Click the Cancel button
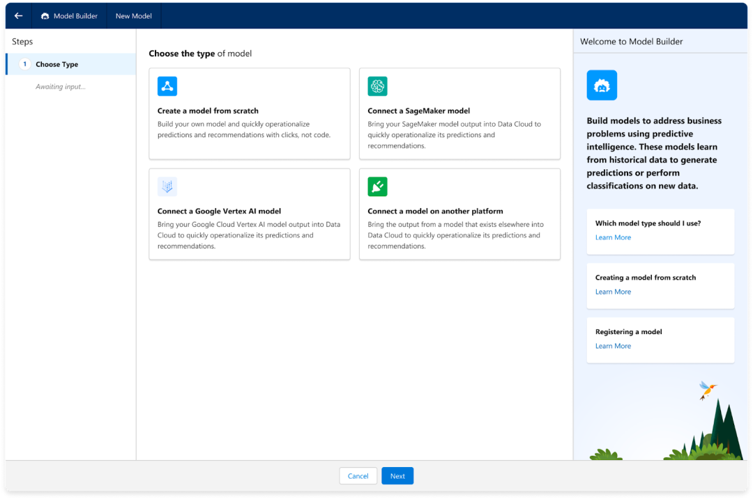753x499 pixels. (358, 476)
